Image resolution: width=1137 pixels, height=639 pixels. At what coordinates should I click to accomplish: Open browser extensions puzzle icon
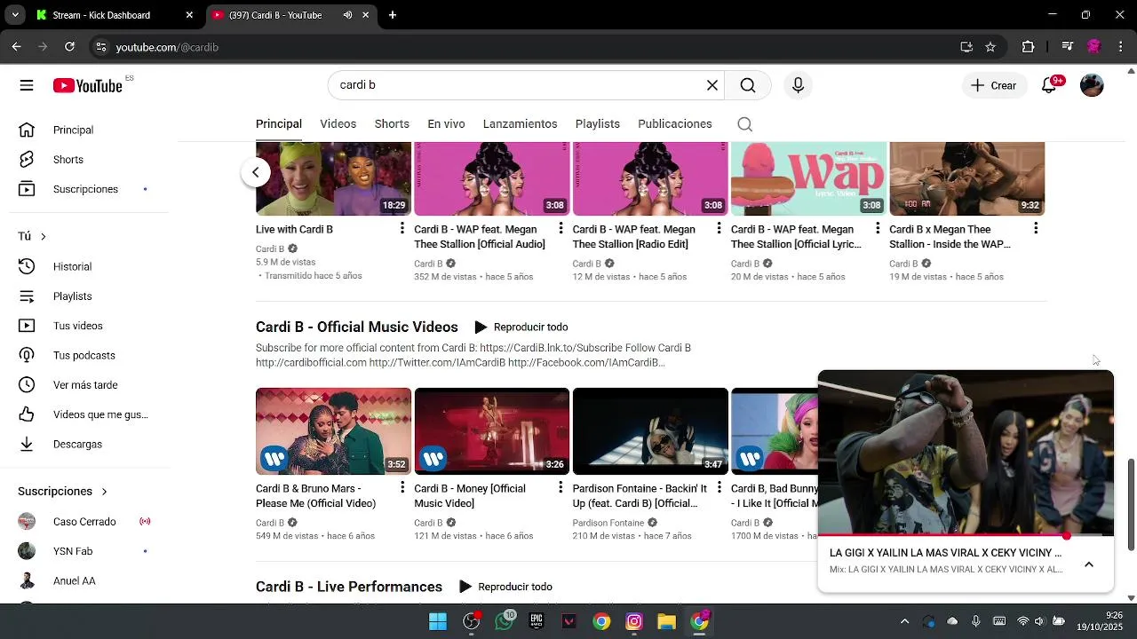coord(1029,47)
